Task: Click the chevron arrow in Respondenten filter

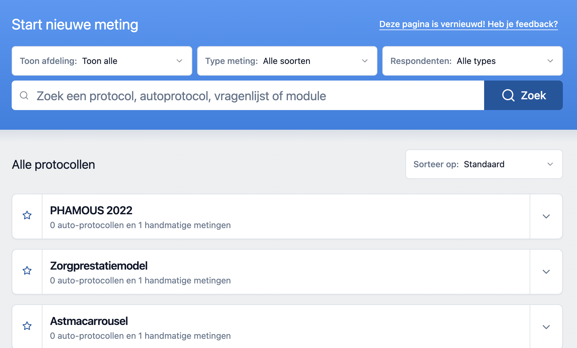Action: coord(550,61)
